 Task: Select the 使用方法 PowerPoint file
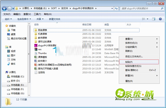pos(53,65)
